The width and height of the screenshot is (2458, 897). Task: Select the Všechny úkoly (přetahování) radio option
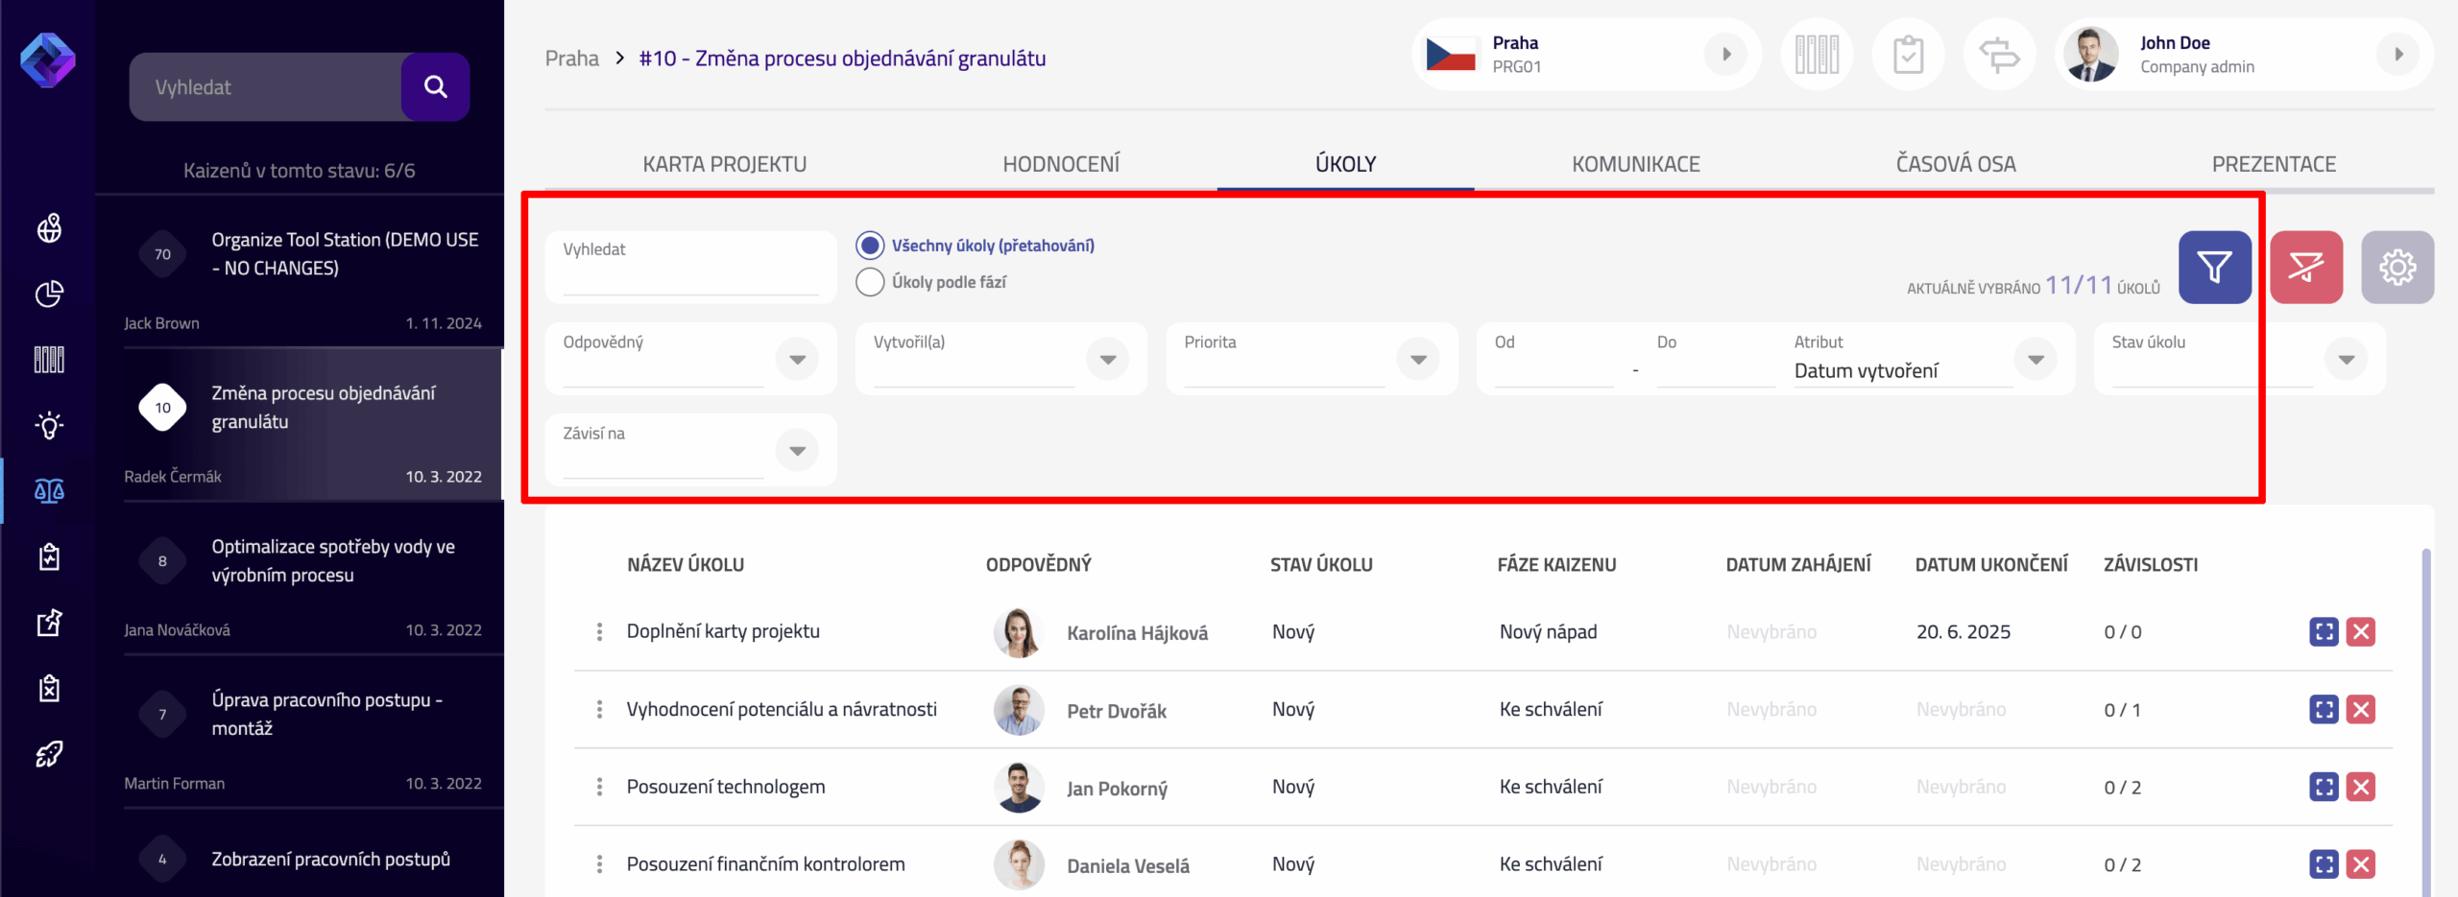(x=870, y=246)
